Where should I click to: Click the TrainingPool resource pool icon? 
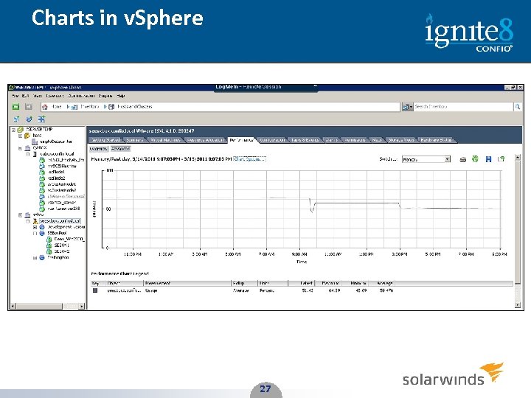click(42, 257)
